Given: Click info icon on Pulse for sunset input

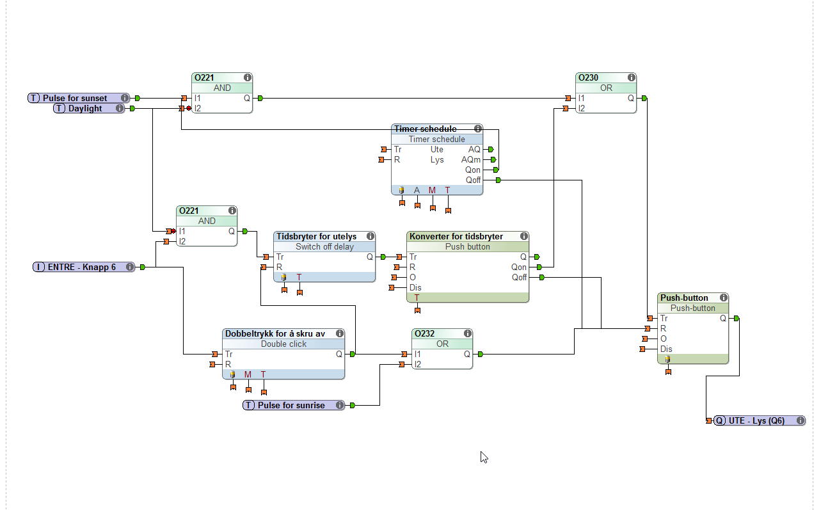Looking at the screenshot, I should click(x=125, y=98).
